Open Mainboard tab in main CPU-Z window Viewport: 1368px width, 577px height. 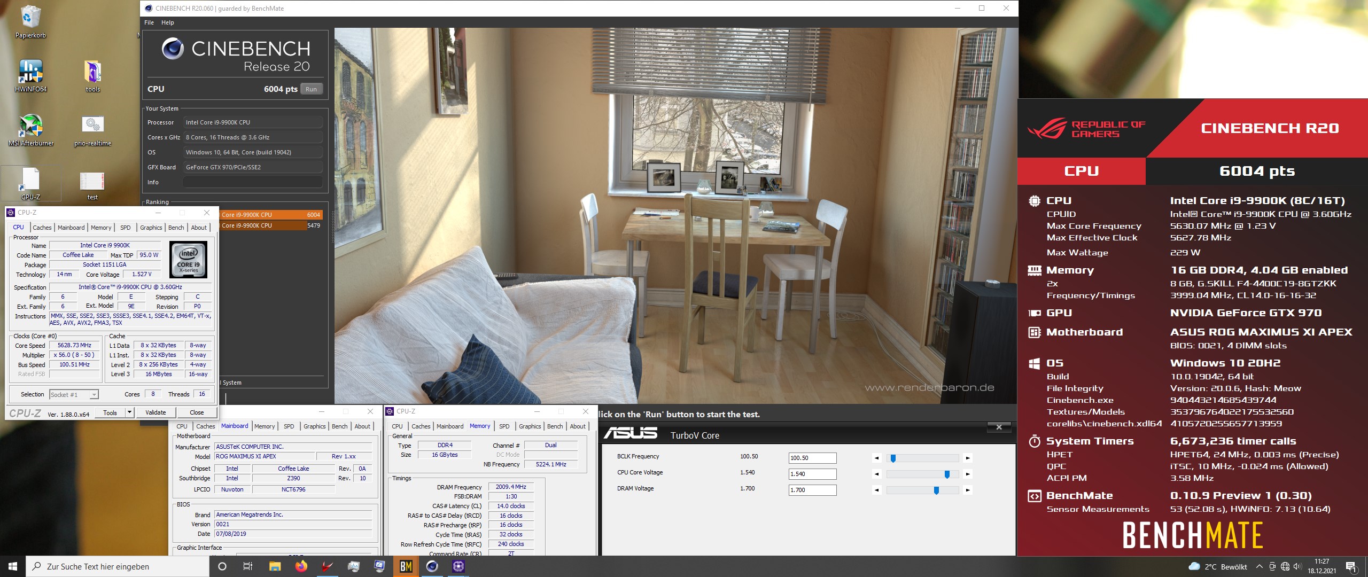coord(71,228)
